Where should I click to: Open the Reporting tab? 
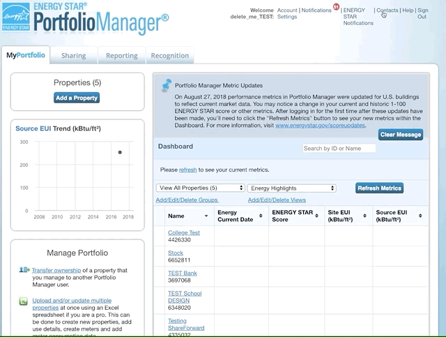click(122, 56)
